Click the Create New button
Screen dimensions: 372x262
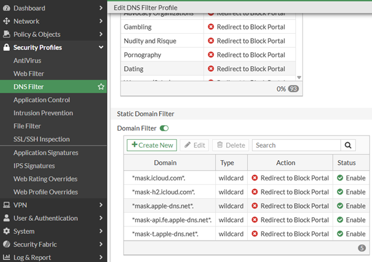[152, 145]
